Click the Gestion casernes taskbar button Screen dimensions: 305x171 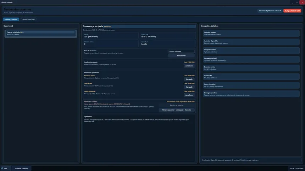pos(22,169)
